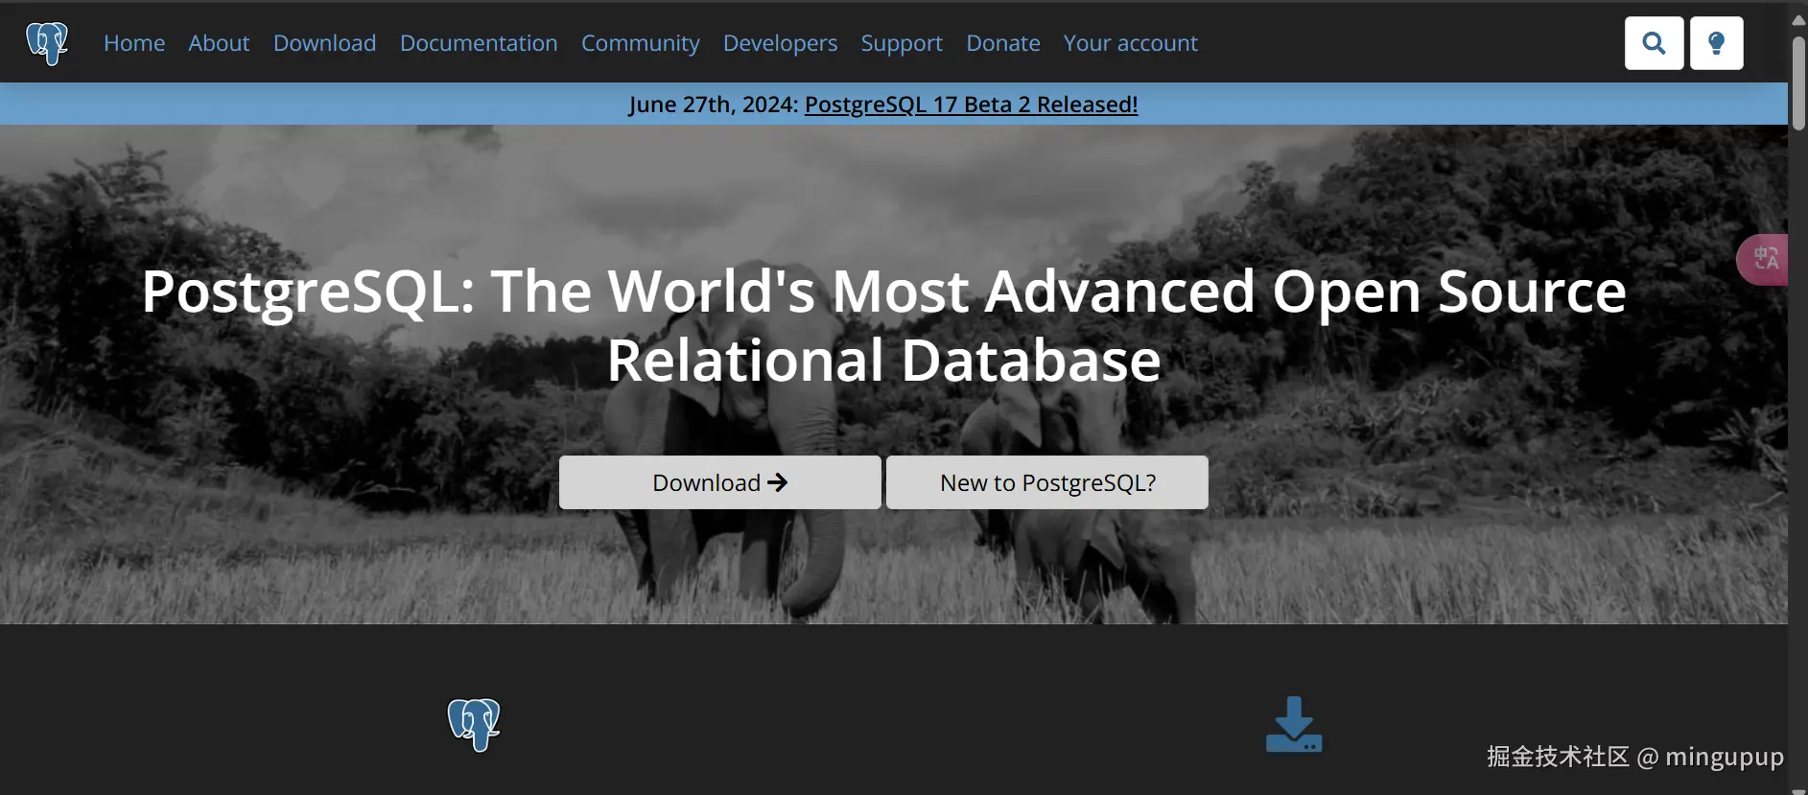This screenshot has height=795, width=1808.
Task: Open PostgreSQL 17 Beta 2 Released link
Action: [971, 105]
